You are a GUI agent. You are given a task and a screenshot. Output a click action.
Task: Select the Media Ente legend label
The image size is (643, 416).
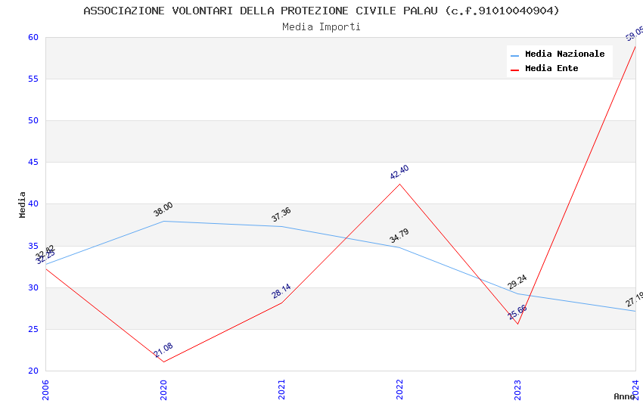551,69
